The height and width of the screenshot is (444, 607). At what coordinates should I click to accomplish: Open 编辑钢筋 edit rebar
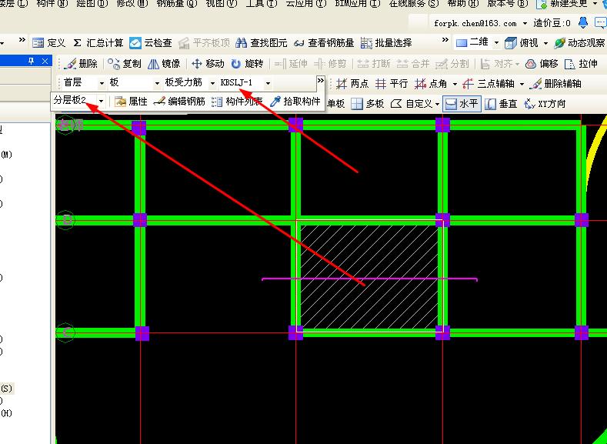[x=179, y=102]
